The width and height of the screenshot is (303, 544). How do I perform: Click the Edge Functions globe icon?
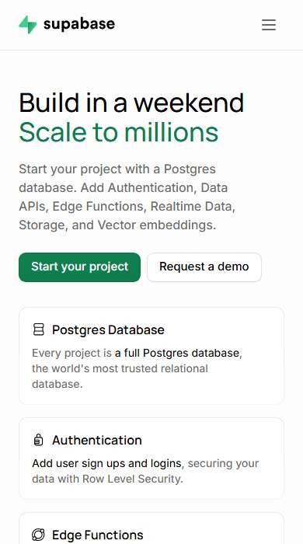(x=38, y=535)
